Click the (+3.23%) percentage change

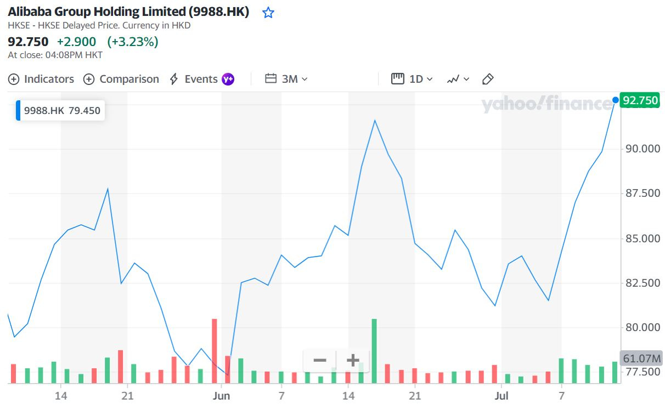(x=133, y=42)
